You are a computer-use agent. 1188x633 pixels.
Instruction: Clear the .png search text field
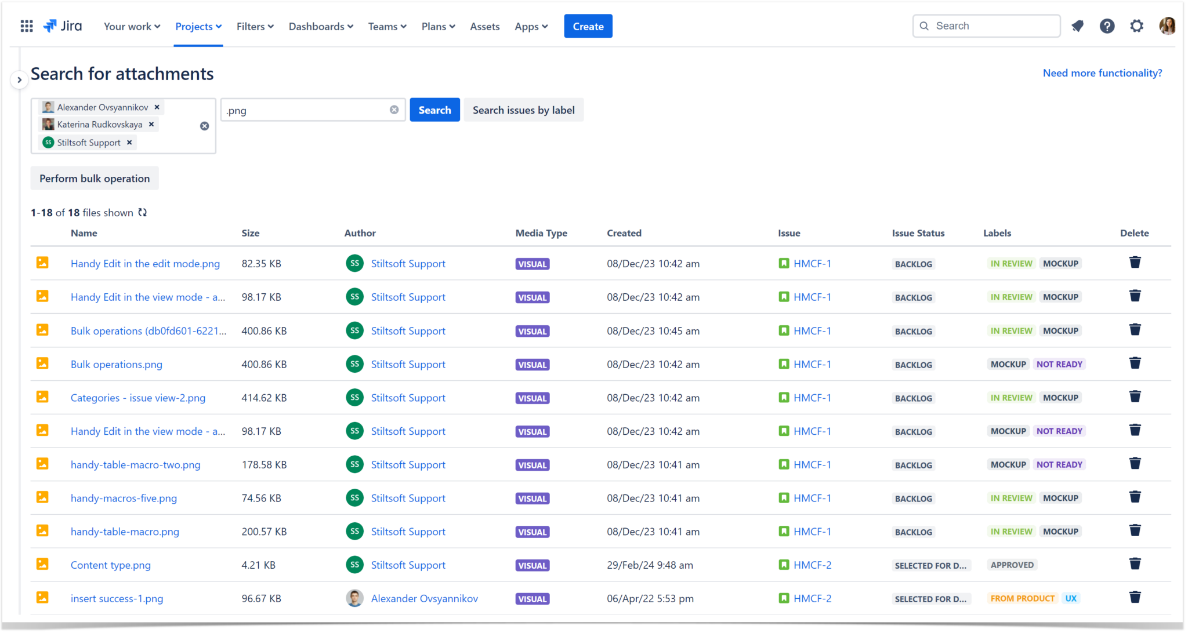tap(394, 110)
